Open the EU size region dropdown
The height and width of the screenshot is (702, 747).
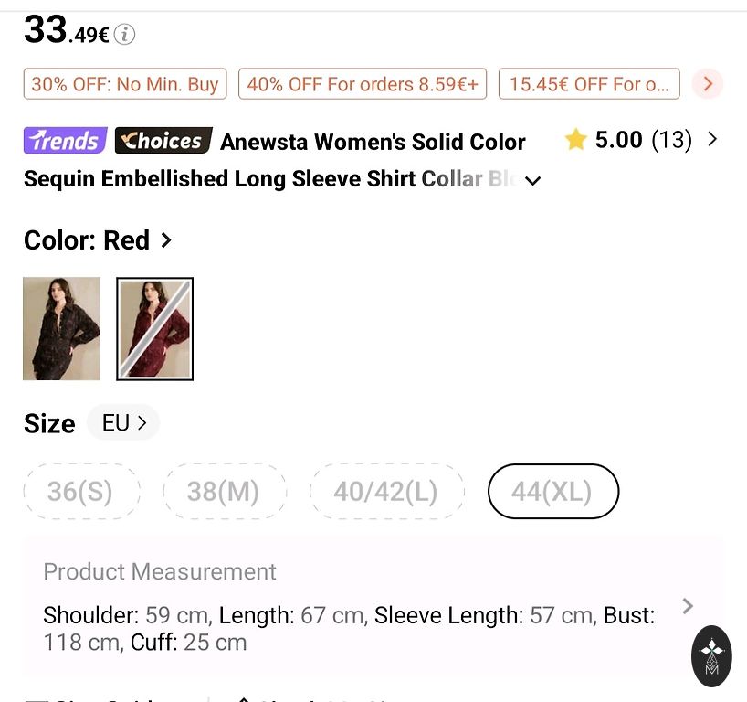click(124, 423)
